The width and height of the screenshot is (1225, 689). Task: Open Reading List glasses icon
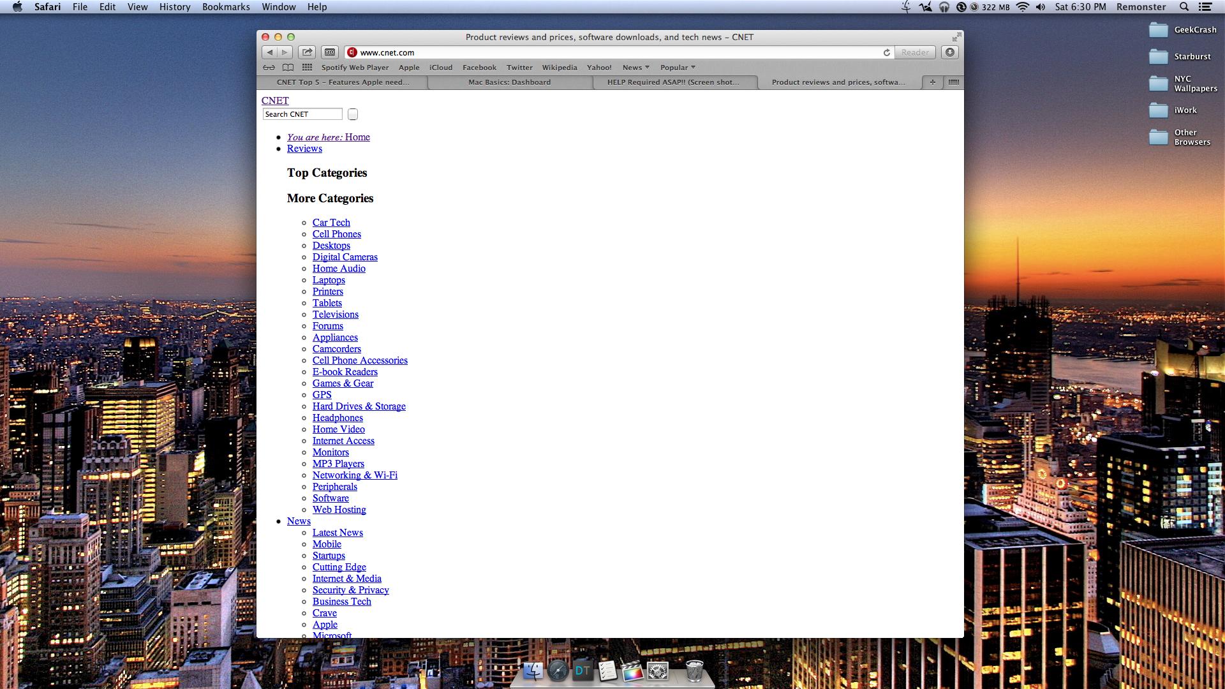point(269,68)
